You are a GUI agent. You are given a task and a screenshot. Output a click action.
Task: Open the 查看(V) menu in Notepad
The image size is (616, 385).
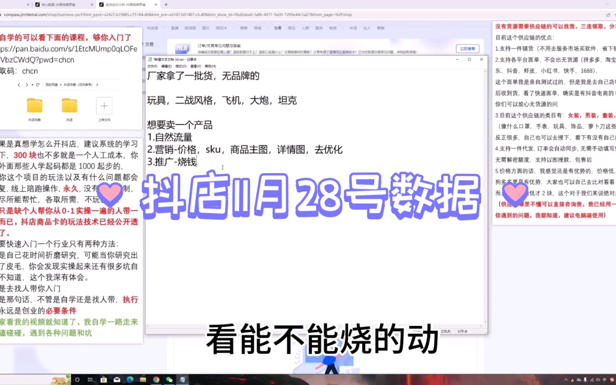click(196, 66)
